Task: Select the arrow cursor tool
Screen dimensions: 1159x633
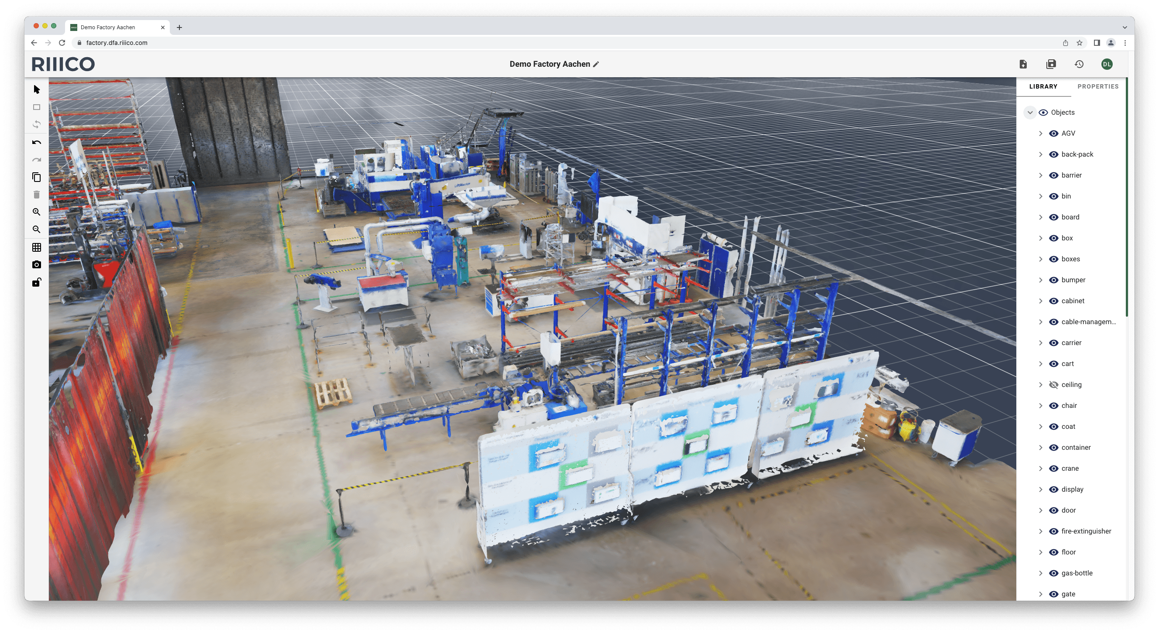Action: pyautogui.click(x=37, y=89)
